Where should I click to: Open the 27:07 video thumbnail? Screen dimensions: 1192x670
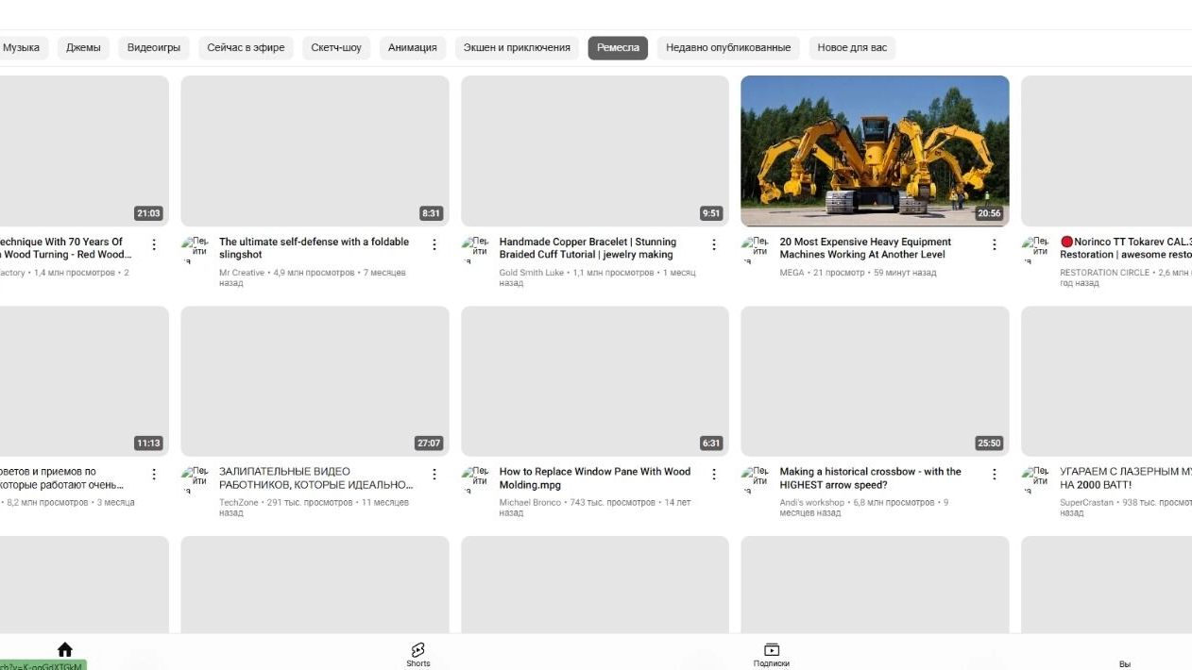pos(315,381)
